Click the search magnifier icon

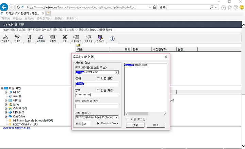(x=212, y=7)
